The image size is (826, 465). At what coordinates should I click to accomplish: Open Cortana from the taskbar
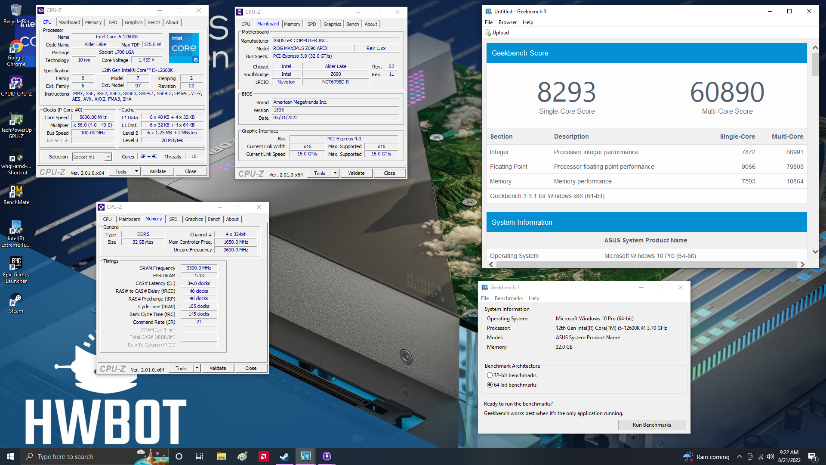pyautogui.click(x=179, y=456)
